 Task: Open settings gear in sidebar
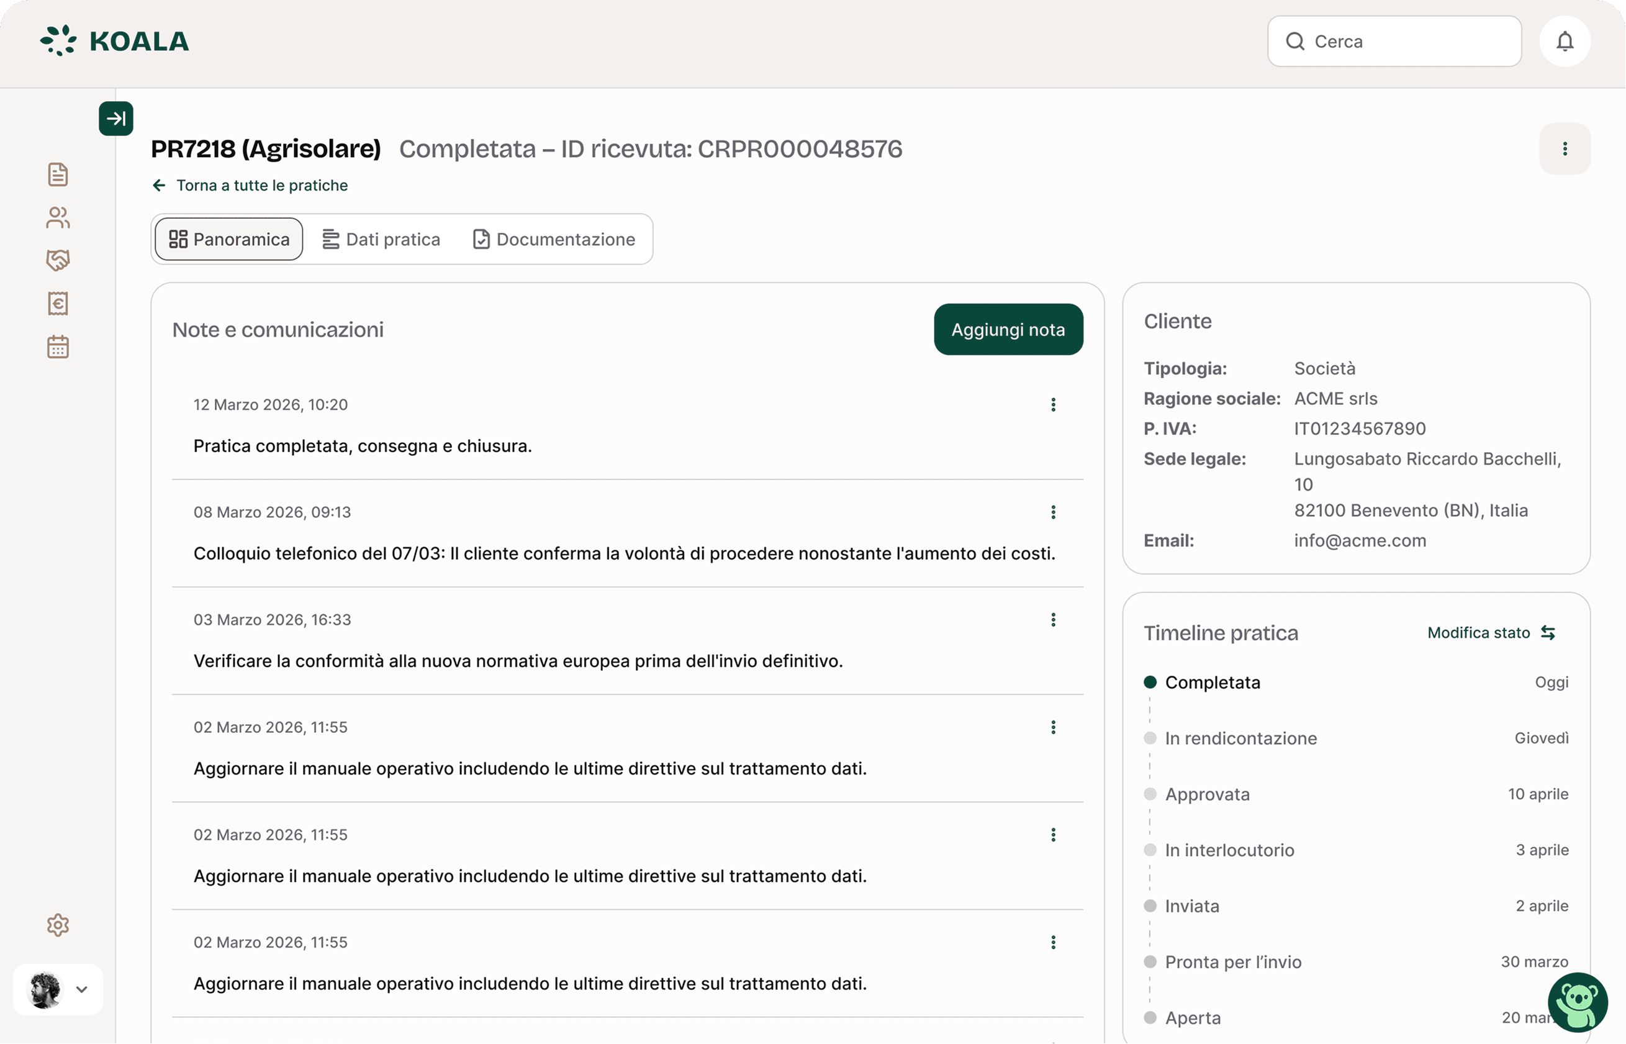58,925
